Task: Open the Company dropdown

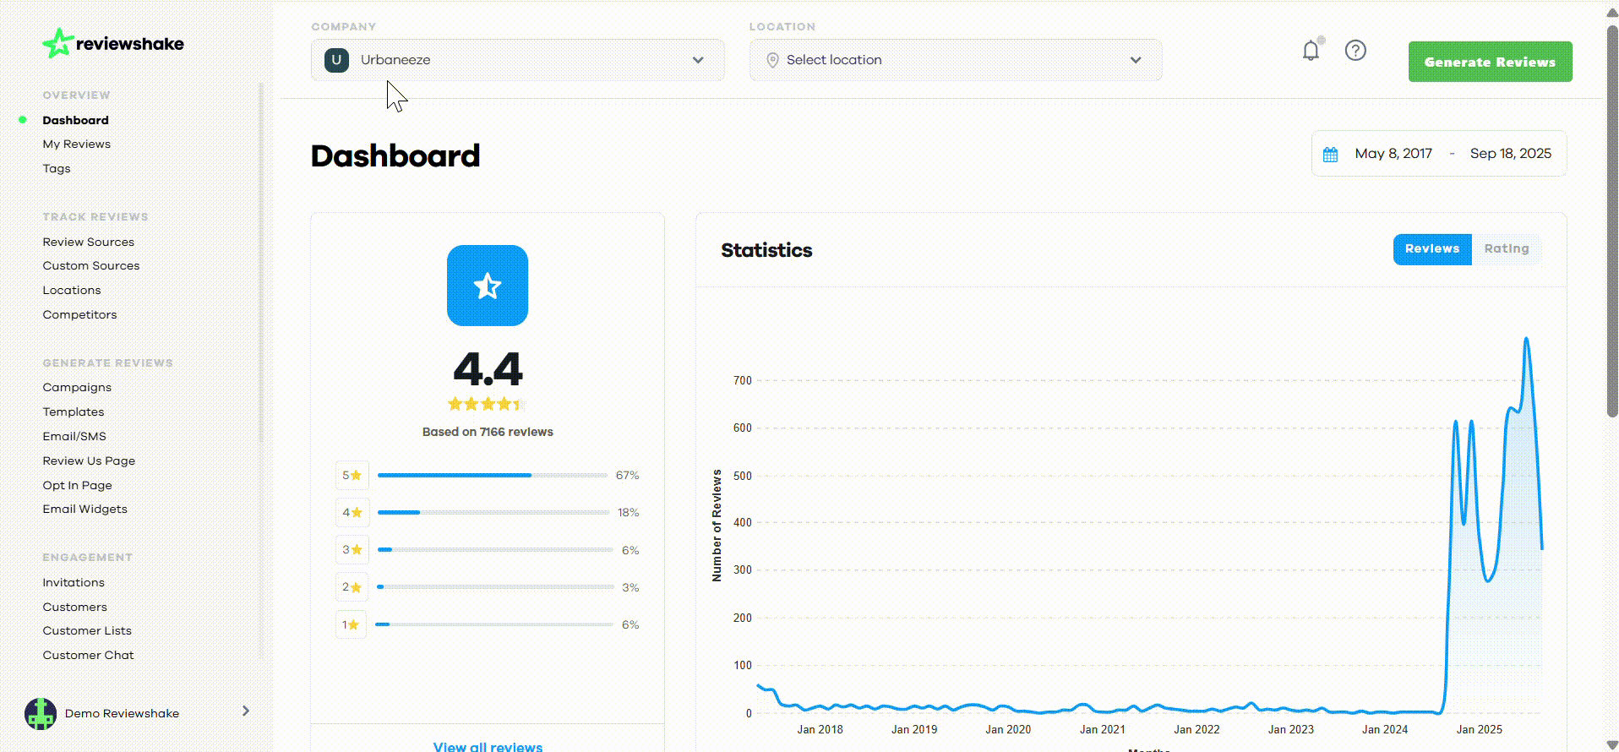Action: click(x=517, y=60)
